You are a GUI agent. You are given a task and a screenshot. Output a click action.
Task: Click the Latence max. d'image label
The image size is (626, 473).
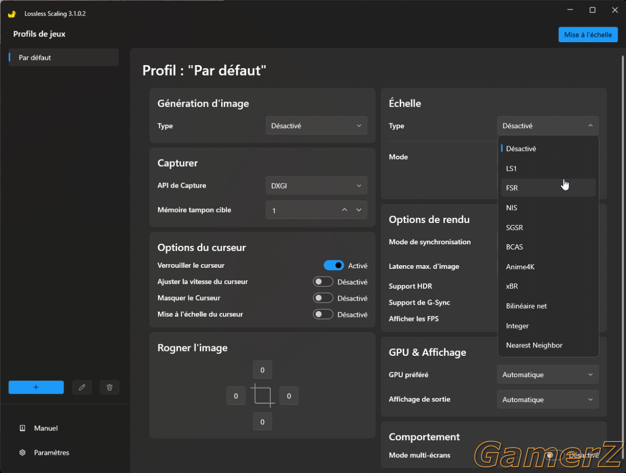tap(424, 266)
